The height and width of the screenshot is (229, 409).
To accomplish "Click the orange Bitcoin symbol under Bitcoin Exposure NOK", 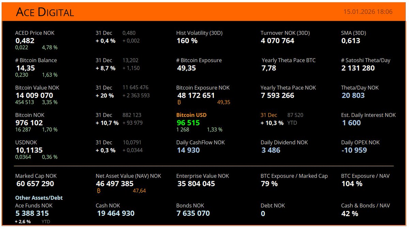I will 179,102.
